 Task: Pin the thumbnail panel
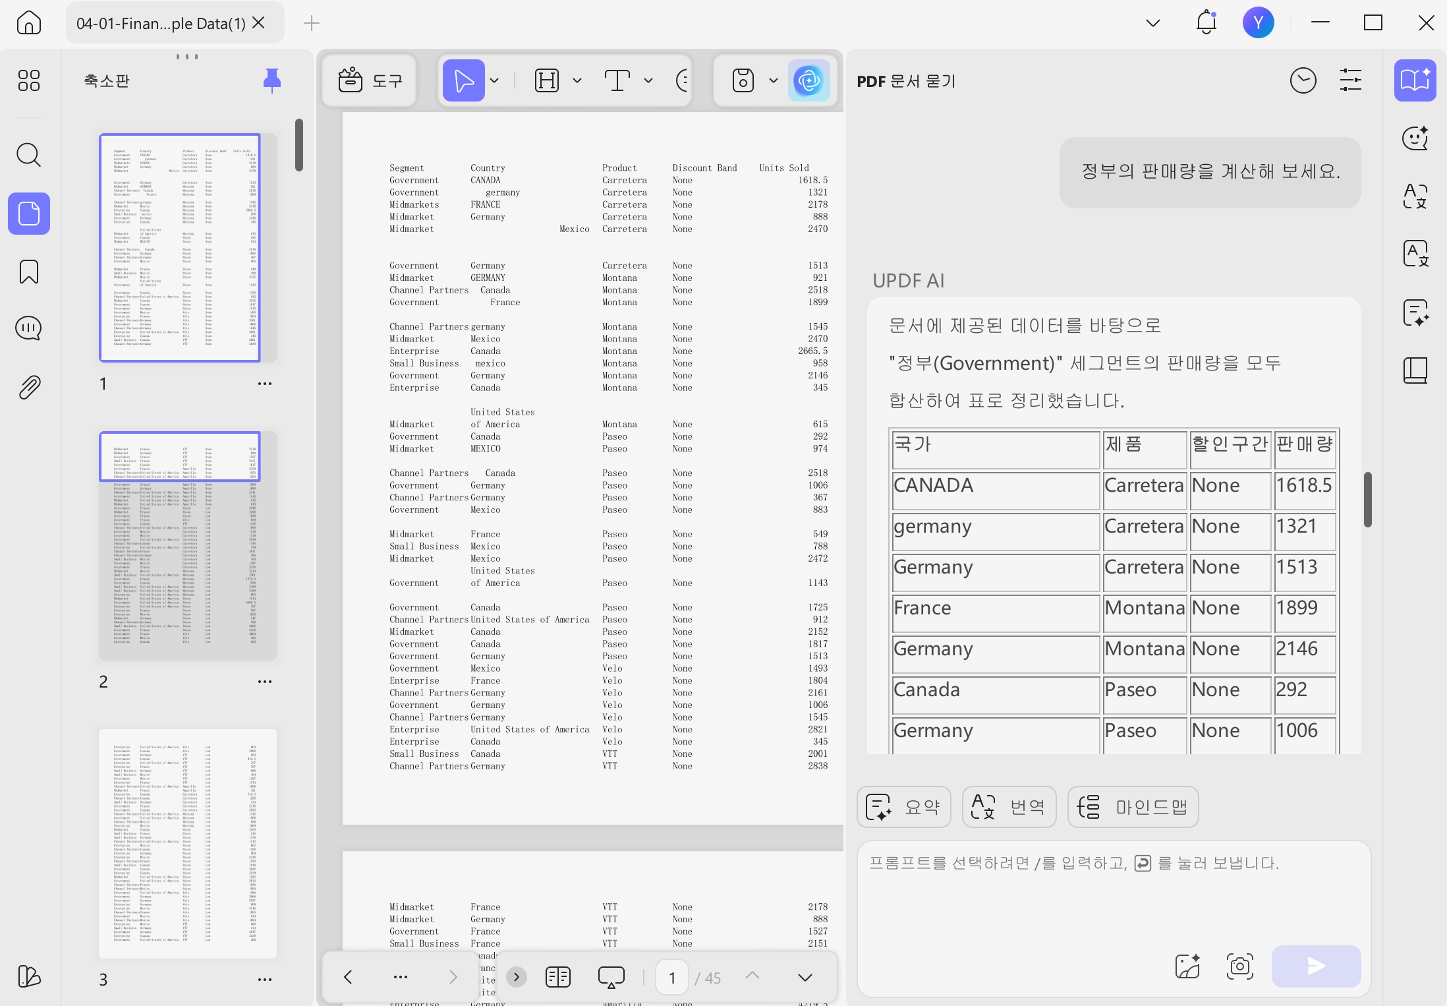[272, 80]
